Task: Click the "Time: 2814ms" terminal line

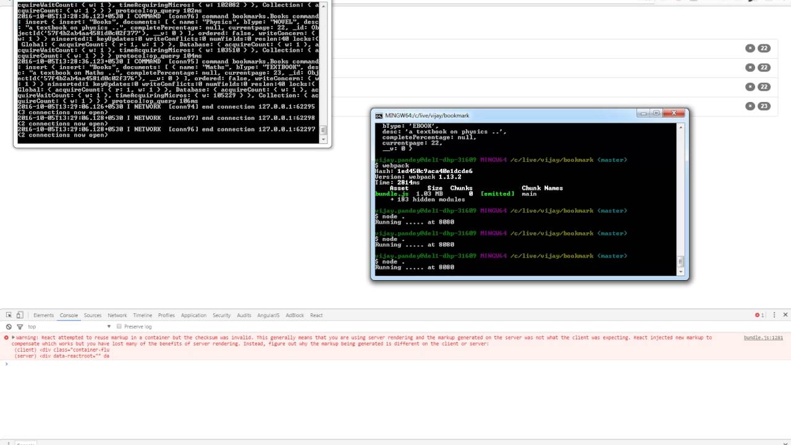Action: (397, 182)
